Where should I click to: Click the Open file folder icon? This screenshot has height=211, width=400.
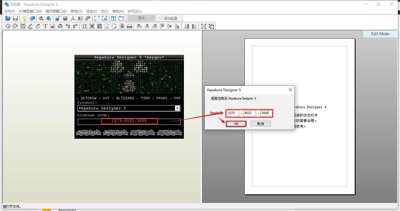click(8, 18)
